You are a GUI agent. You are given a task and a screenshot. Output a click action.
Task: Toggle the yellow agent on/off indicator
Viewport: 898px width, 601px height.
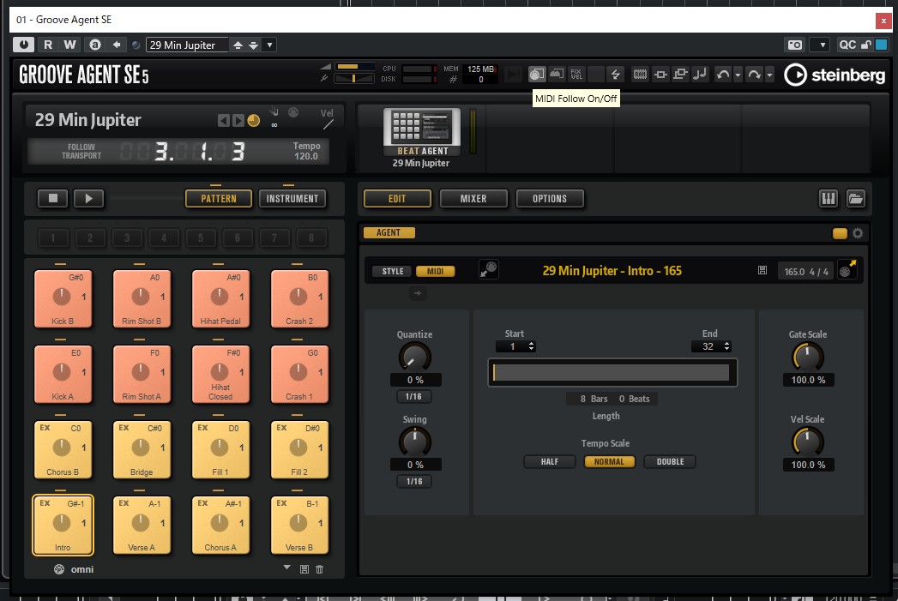pyautogui.click(x=840, y=233)
